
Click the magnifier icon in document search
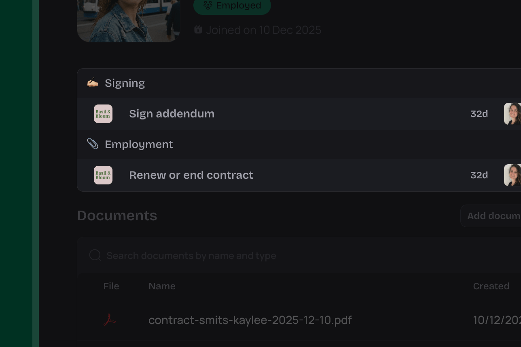(x=95, y=255)
